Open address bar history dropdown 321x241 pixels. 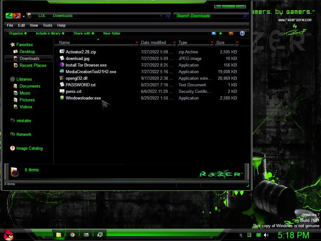click(161, 16)
